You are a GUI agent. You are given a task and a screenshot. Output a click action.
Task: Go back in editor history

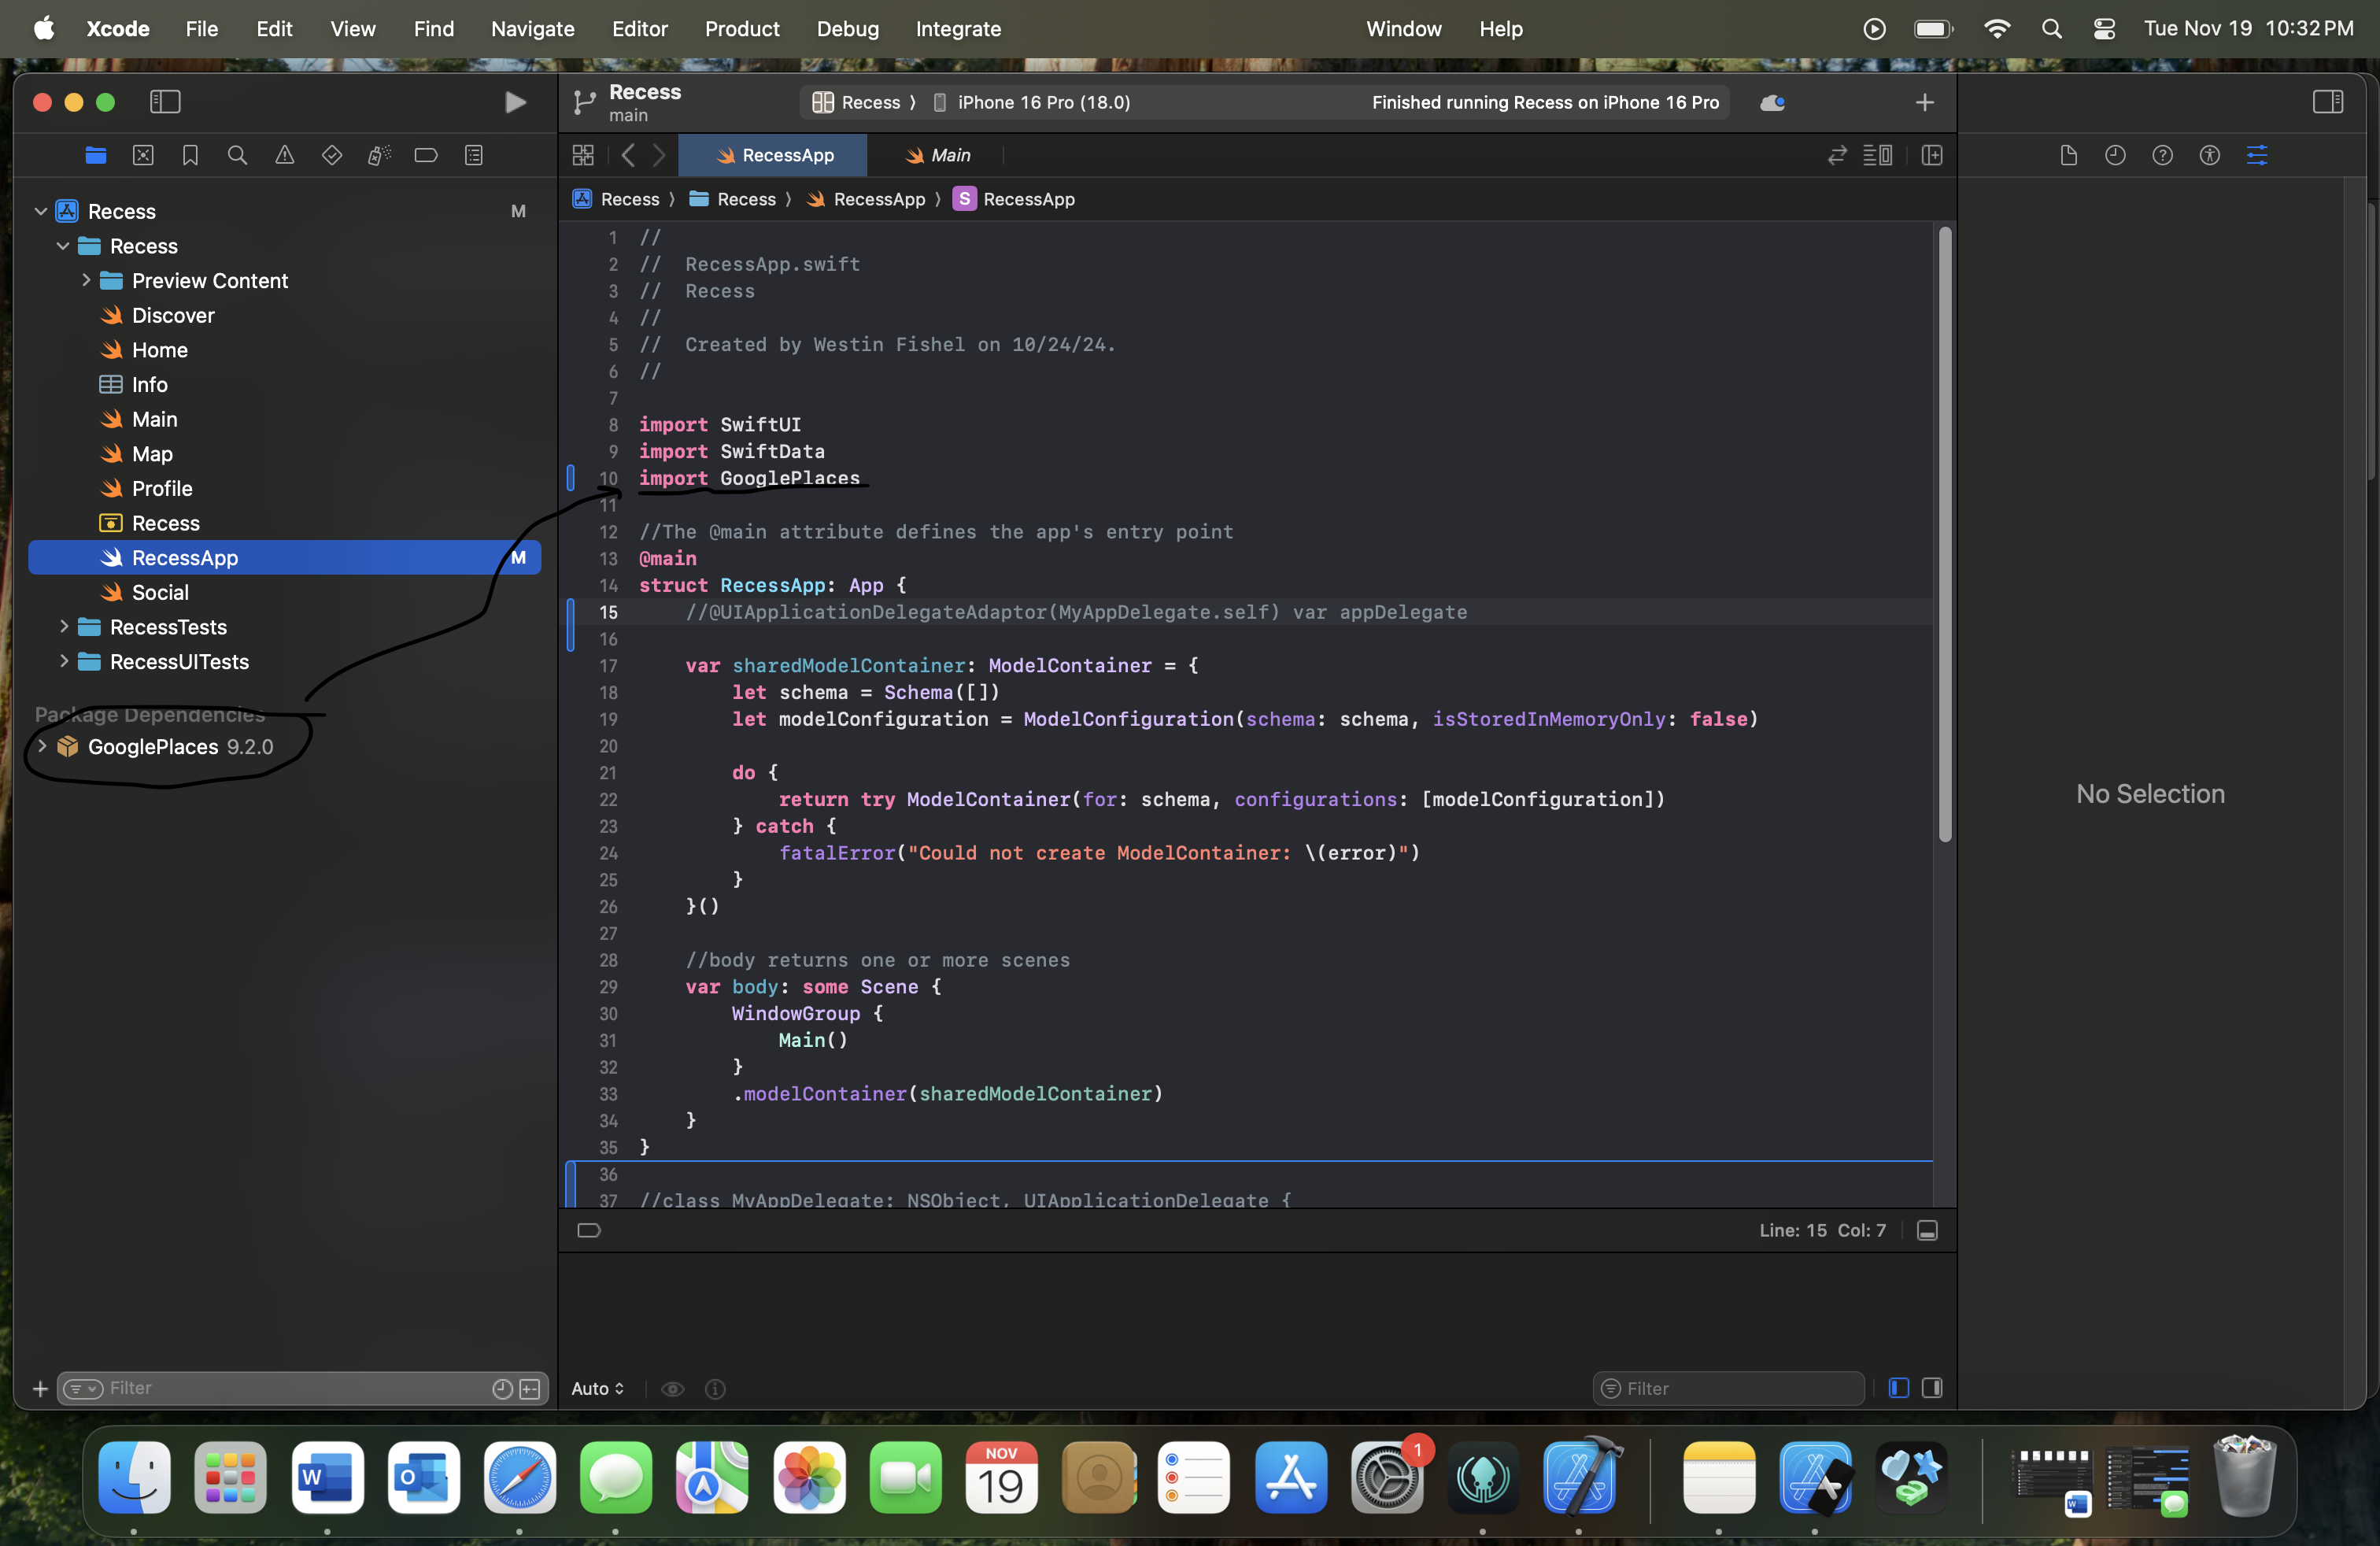(x=628, y=155)
